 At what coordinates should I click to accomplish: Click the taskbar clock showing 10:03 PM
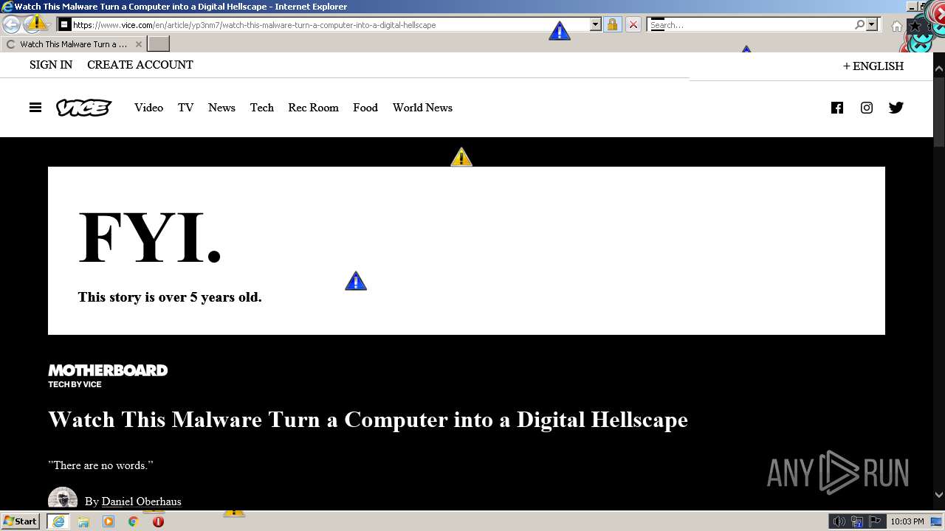[x=907, y=521]
